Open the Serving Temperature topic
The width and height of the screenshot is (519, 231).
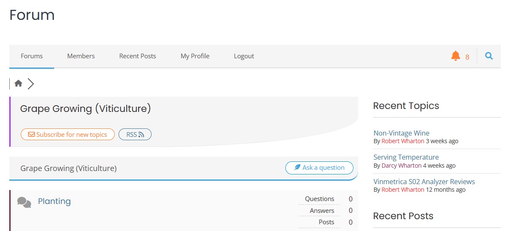click(x=406, y=157)
